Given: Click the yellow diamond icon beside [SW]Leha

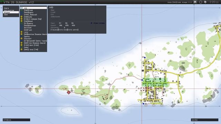Looking at the screenshot, I should [x=21, y=17].
